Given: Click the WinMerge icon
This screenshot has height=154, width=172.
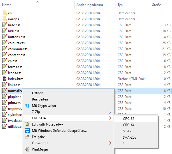Looking at the screenshot, I should pos(27,149).
